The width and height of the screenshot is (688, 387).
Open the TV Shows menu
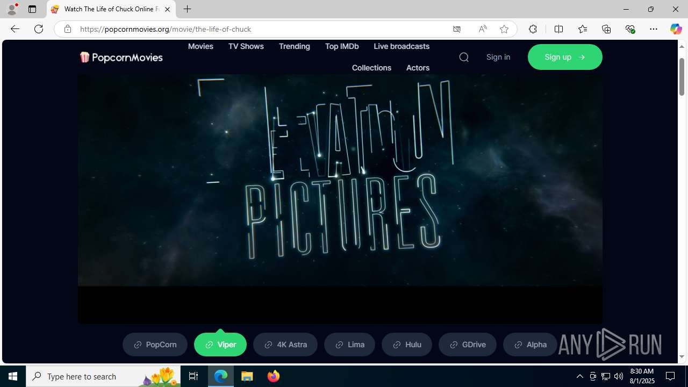click(246, 46)
